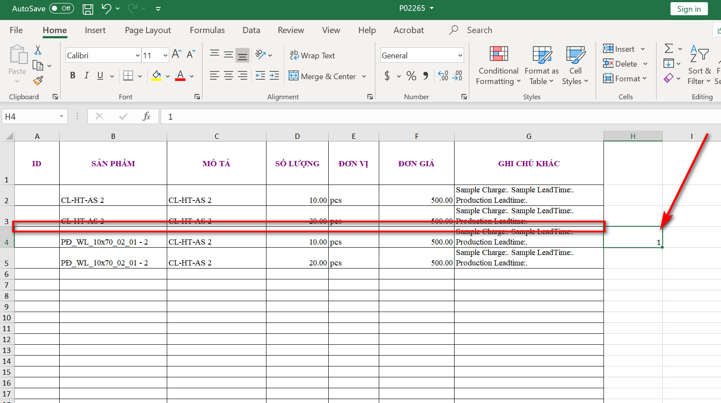Click the Insert Function fx icon
721x403 pixels.
point(147,116)
